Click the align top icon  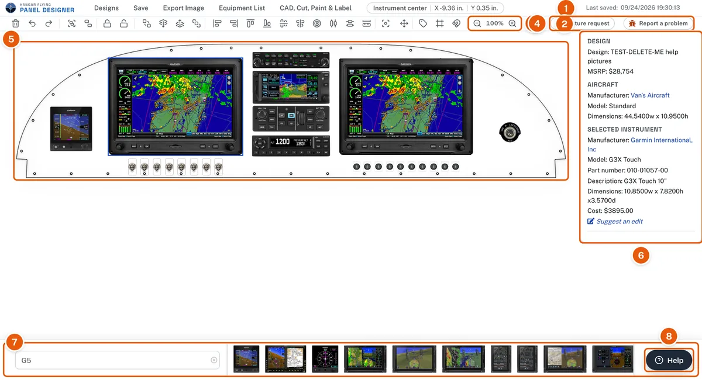tap(250, 23)
